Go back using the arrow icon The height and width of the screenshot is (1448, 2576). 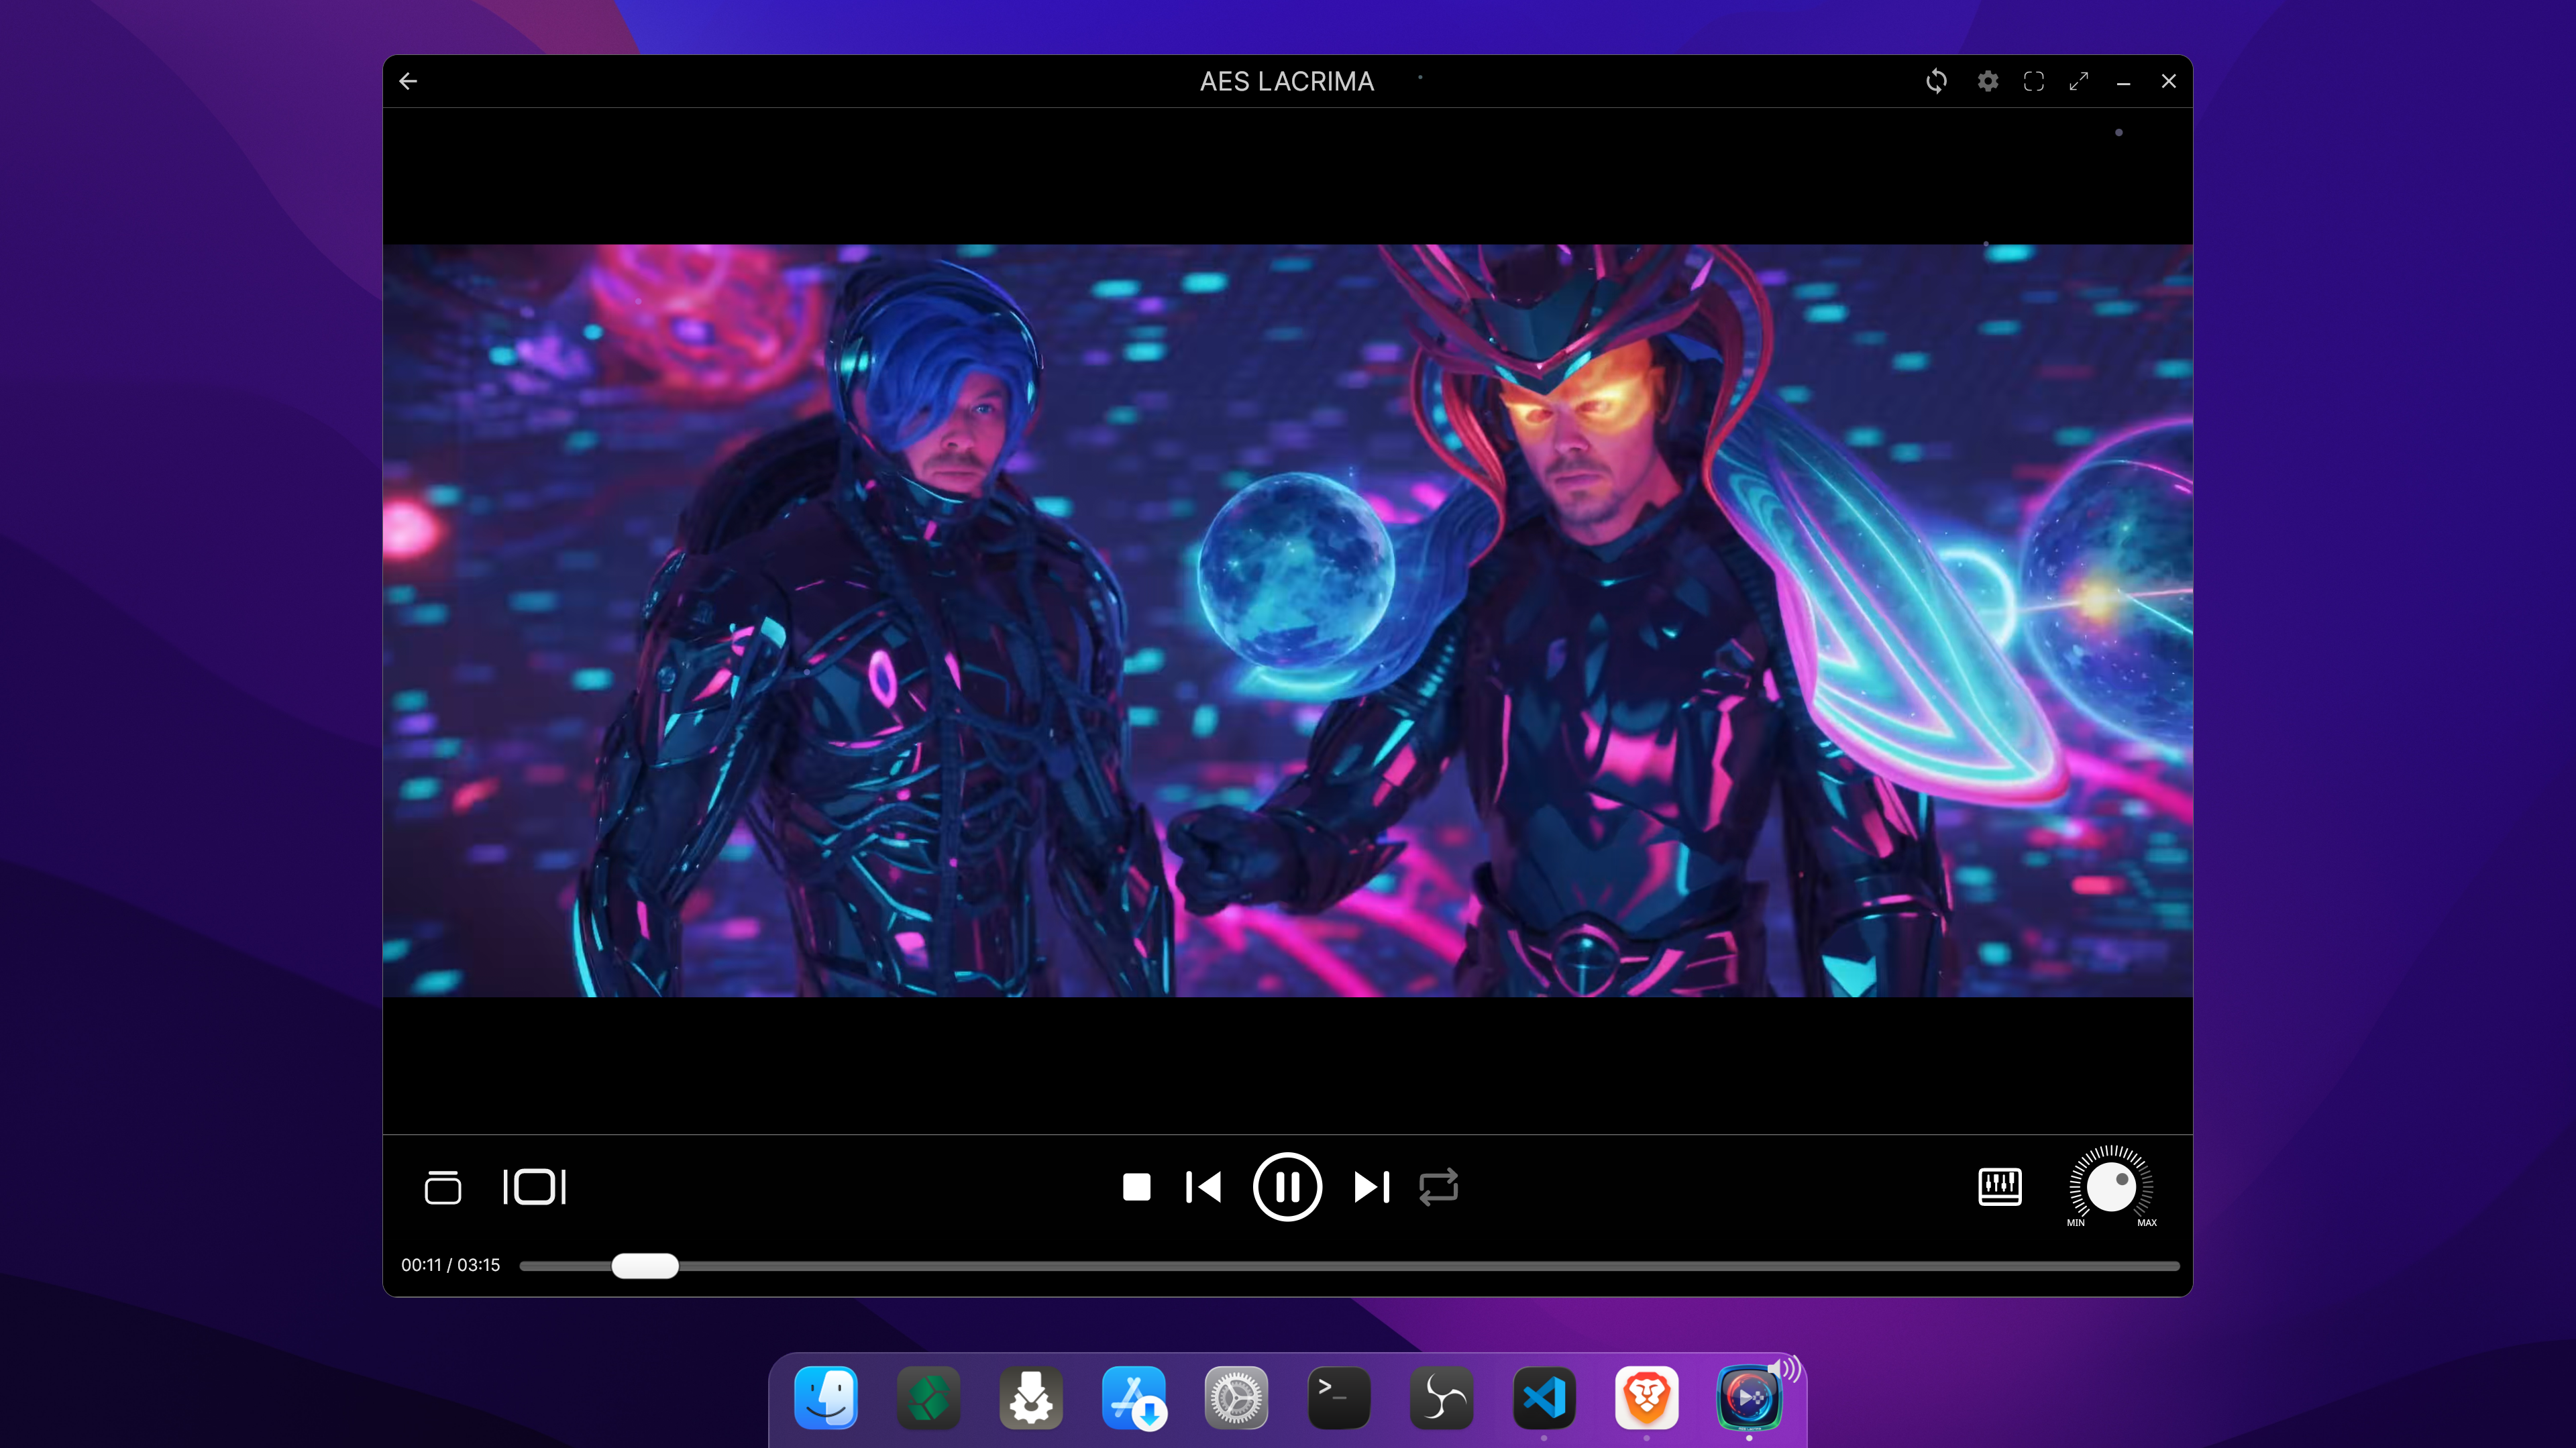(408, 81)
